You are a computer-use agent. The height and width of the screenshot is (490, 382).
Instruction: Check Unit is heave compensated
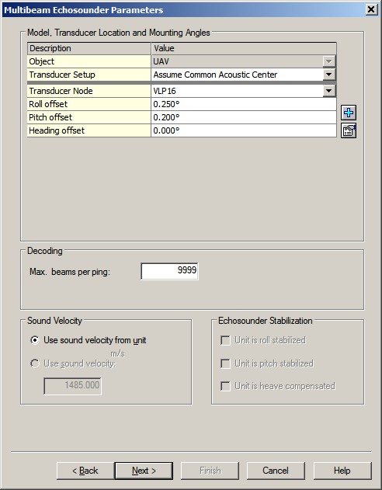click(225, 386)
